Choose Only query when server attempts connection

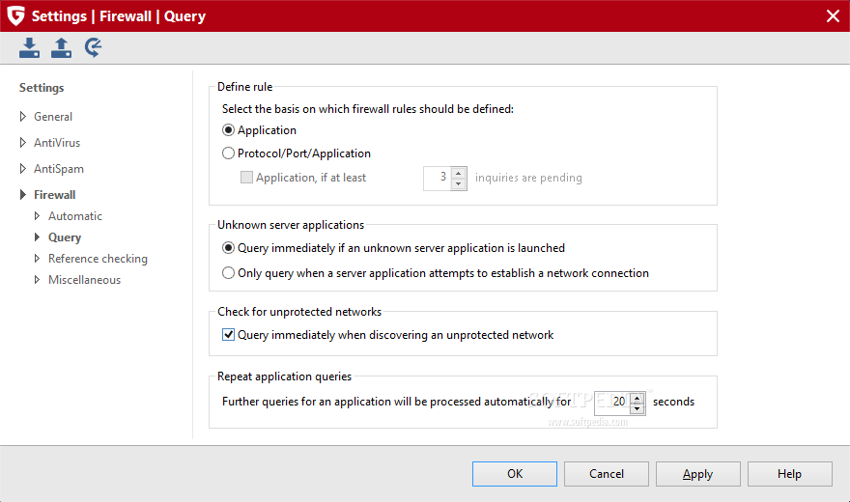(x=228, y=273)
